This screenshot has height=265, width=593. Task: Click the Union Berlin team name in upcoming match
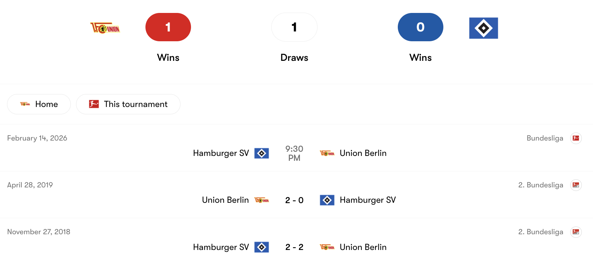coord(363,153)
